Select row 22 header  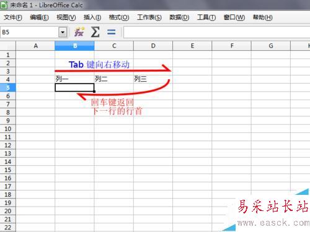tap(8, 228)
